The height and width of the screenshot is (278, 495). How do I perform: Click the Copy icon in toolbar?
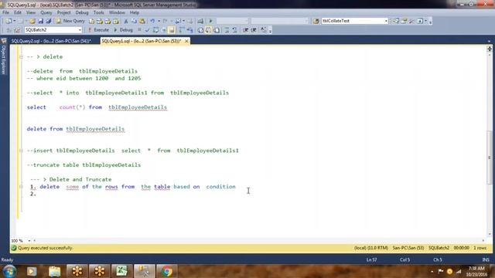(x=134, y=21)
